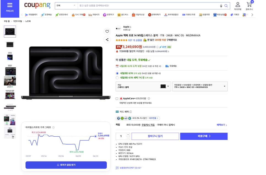This screenshot has width=266, height=175.
Task: Go to 가전디지털 breadcrumb
Action: click(17, 21)
